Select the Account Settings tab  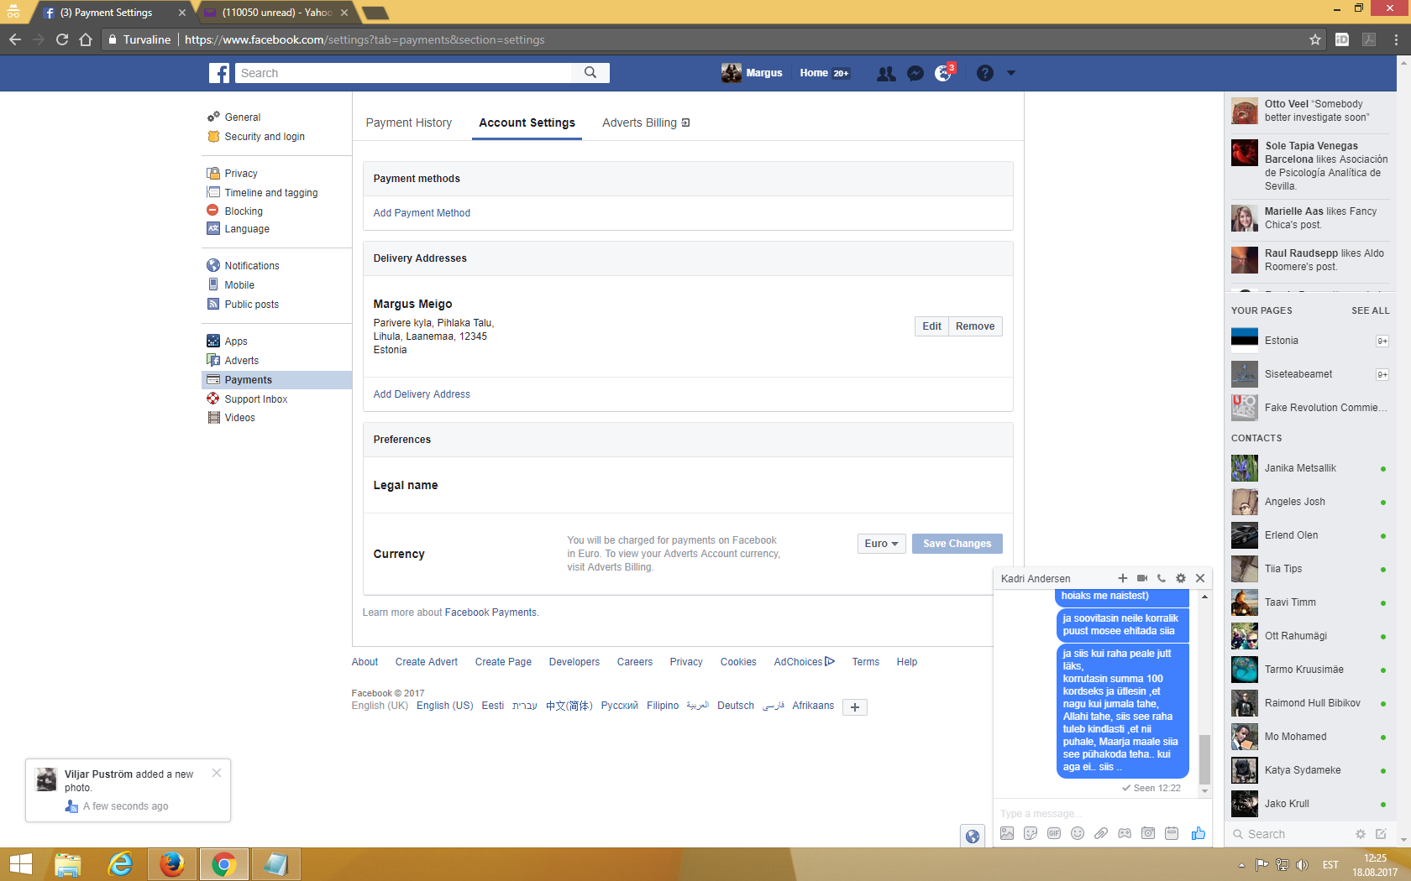[x=527, y=123]
